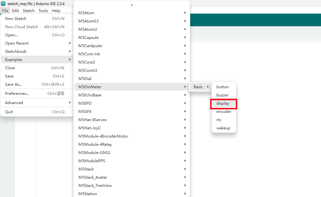The width and height of the screenshot is (321, 197).
Task: Open the M5Module-GNSS examples submenu
Action: point(132,152)
